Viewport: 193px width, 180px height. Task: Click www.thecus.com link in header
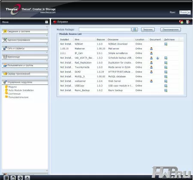48,12
